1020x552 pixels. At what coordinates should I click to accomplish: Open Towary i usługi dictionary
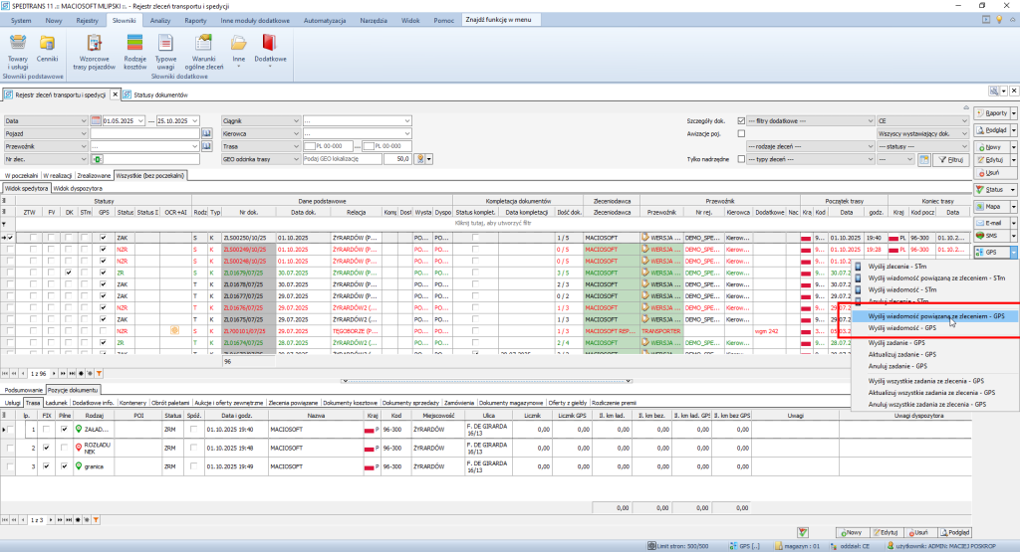point(18,44)
